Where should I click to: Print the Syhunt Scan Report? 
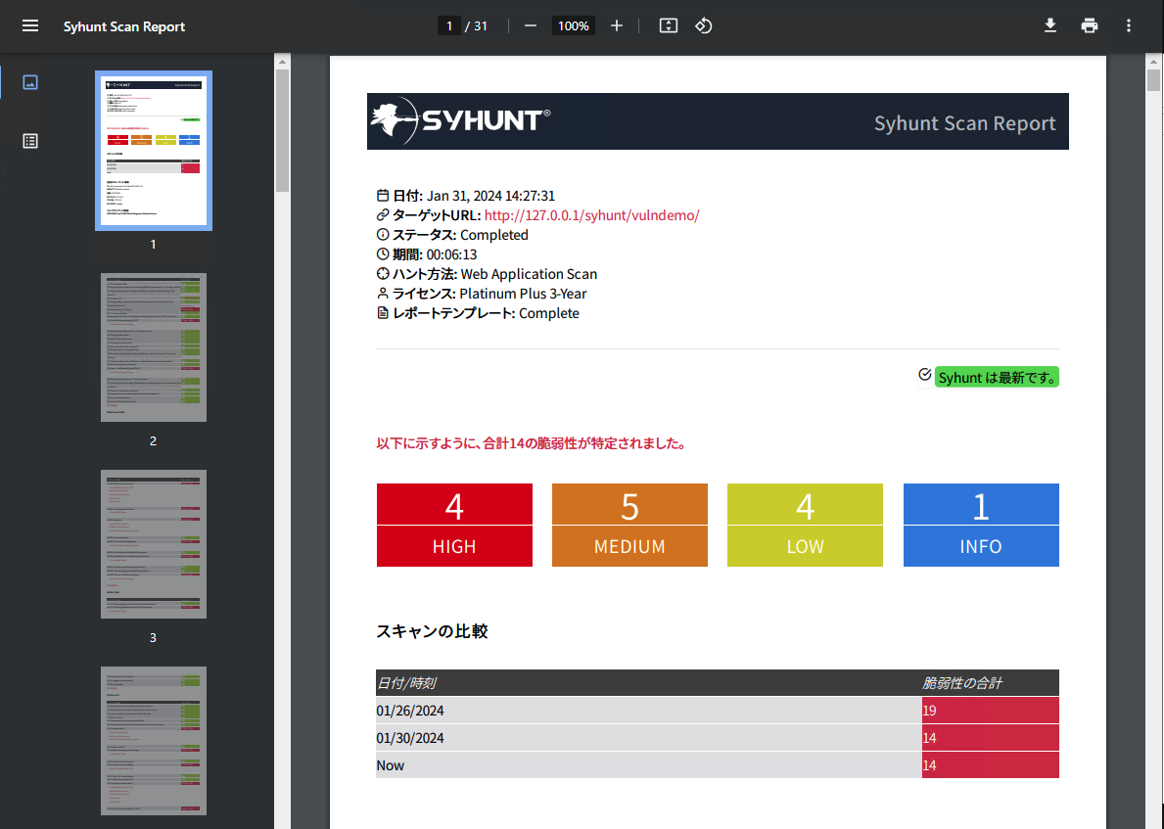pos(1089,26)
